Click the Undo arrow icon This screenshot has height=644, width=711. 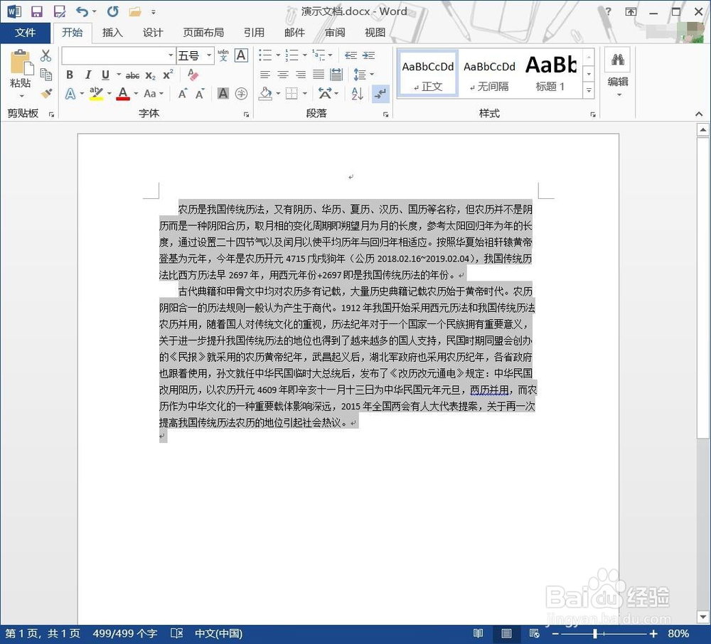coord(82,11)
